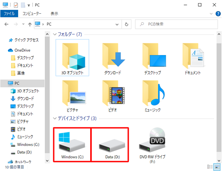
Task: Open the ファイル menu tab
Action: [x=9, y=14]
